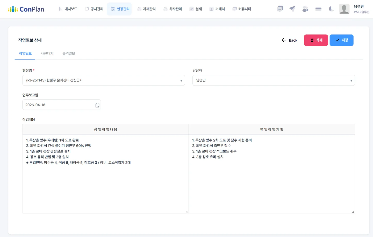This screenshot has width=373, height=237.
Task: Open the chat messages icon
Action: pos(280,9)
